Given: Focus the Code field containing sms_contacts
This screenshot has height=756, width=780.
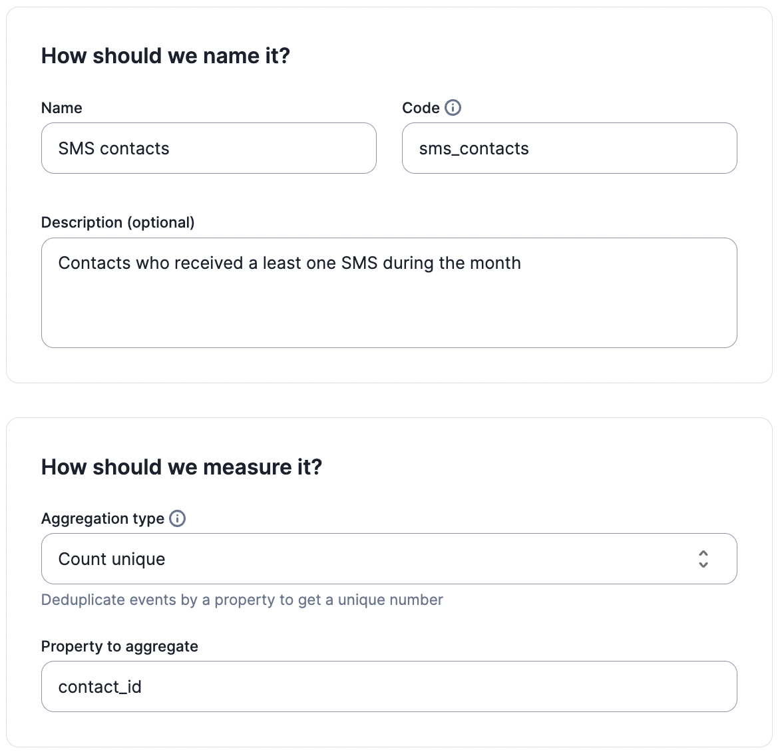Looking at the screenshot, I should [570, 148].
